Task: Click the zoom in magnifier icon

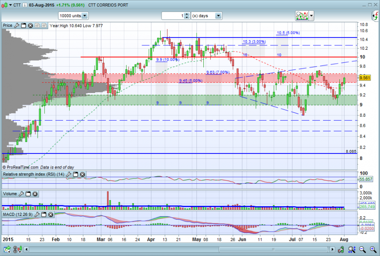Action: pyautogui.click(x=373, y=249)
